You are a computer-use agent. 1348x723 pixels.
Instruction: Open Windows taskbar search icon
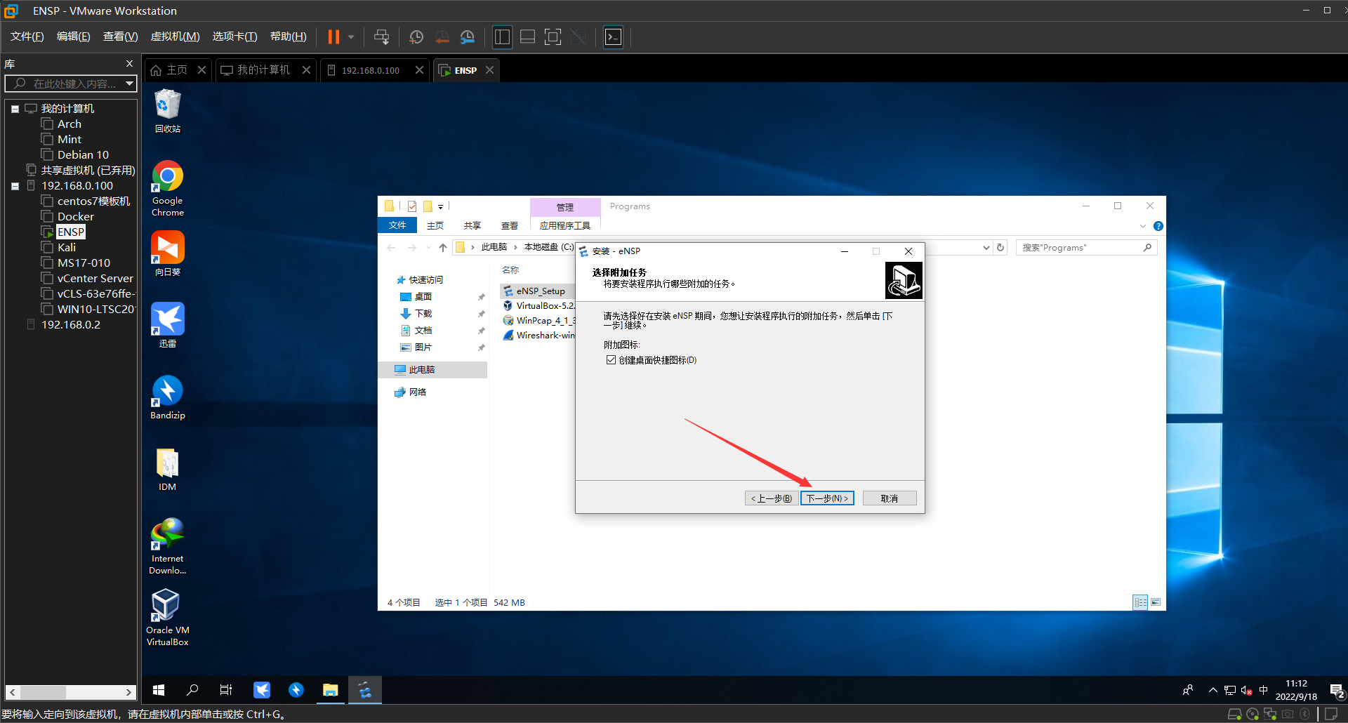point(192,691)
